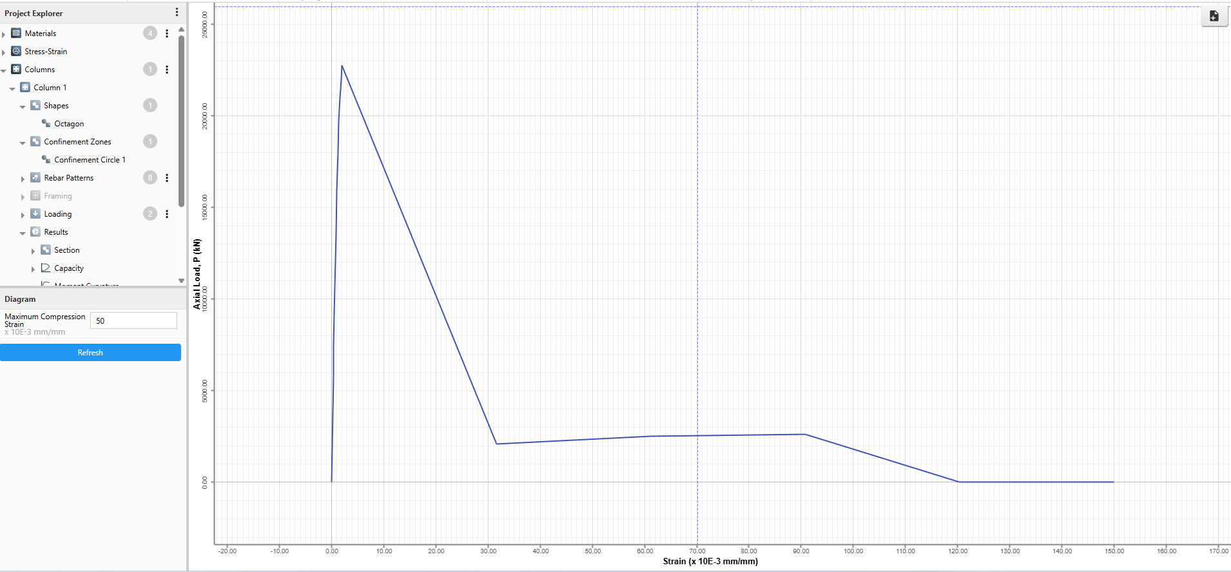Viewport: 1231px width, 572px height.
Task: Collapse the Column 1 node
Action: [12, 88]
